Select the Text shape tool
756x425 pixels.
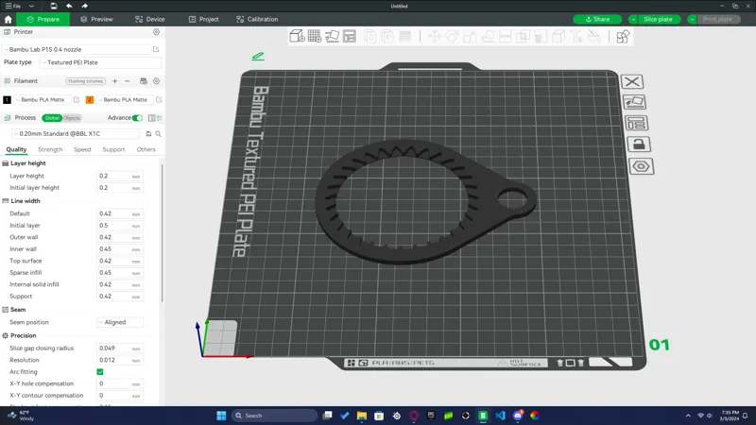click(576, 36)
